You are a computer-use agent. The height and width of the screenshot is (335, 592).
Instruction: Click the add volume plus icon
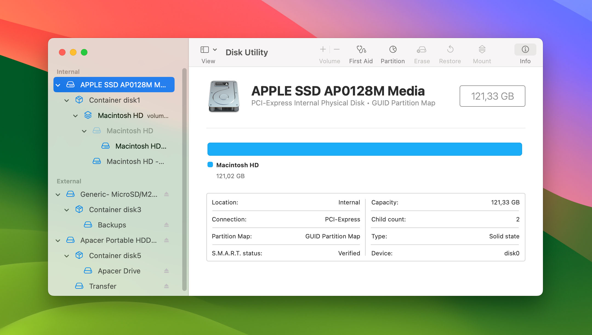(323, 49)
